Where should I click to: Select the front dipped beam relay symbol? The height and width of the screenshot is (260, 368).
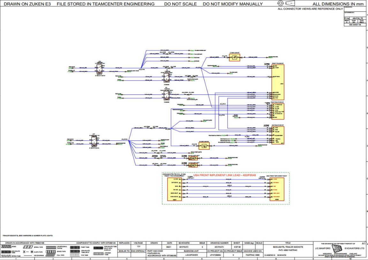click(167, 78)
